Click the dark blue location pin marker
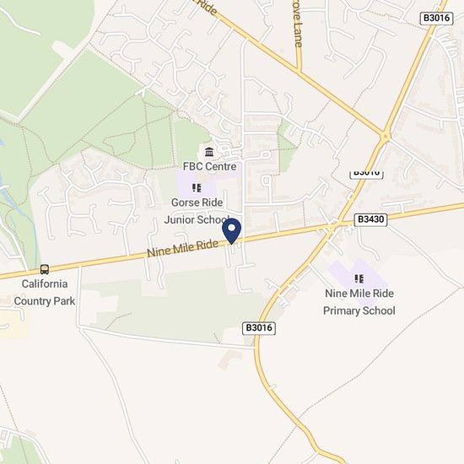The image size is (464, 464). pyautogui.click(x=232, y=231)
